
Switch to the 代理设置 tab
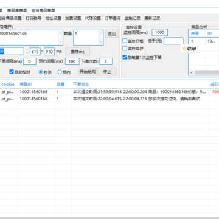click(x=93, y=18)
